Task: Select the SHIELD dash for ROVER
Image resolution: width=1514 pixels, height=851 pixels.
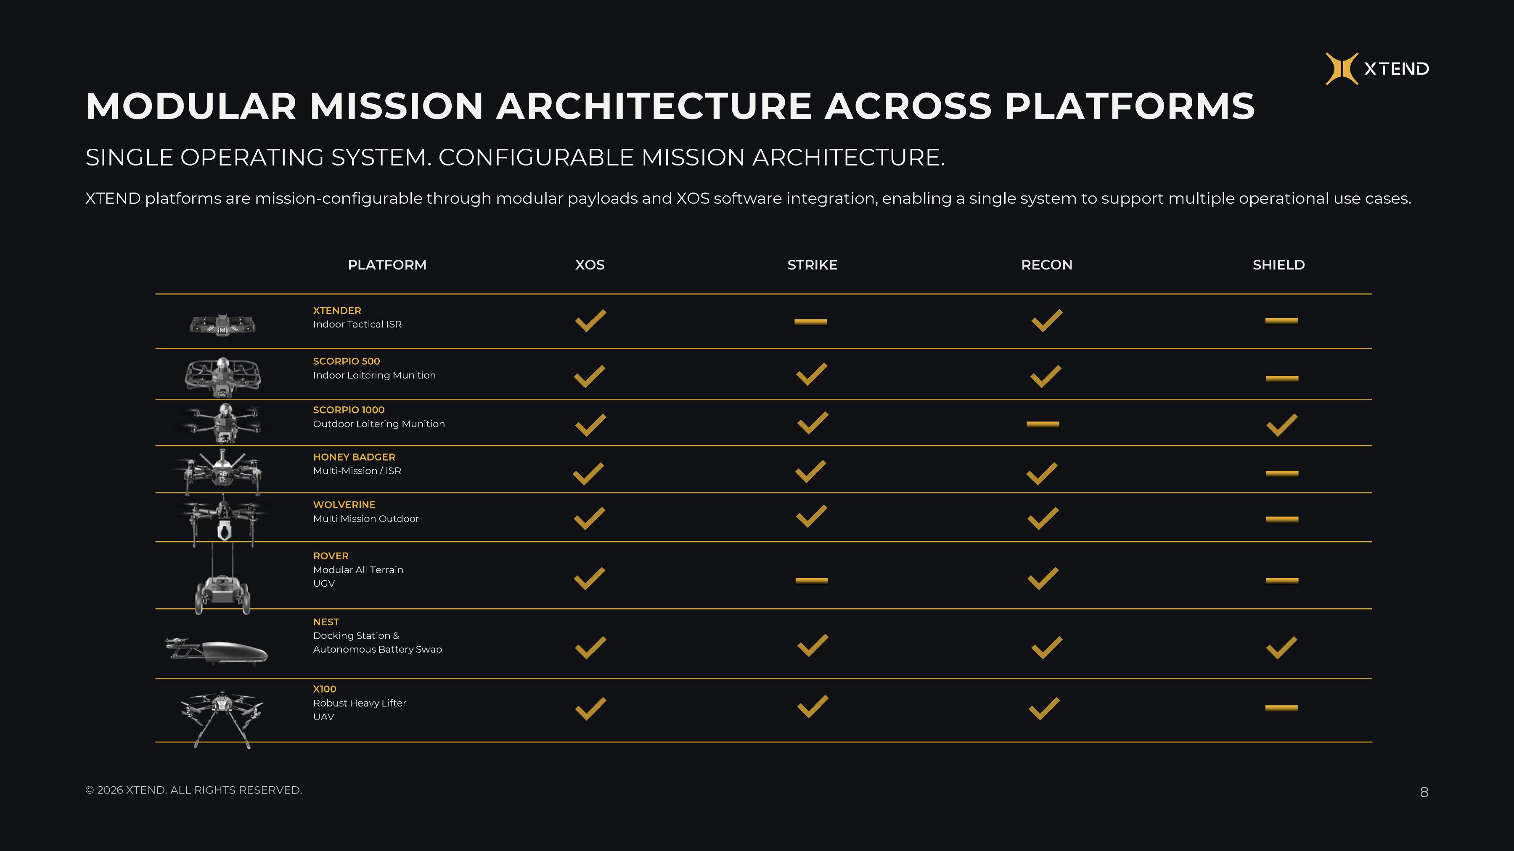Action: pos(1282,580)
